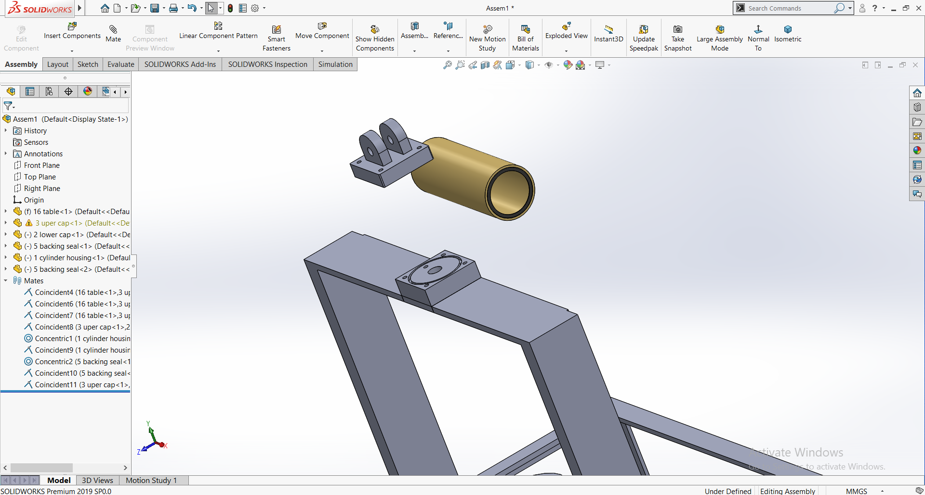Open MMGS unit system status entry
This screenshot has height=495, width=925.
click(857, 491)
